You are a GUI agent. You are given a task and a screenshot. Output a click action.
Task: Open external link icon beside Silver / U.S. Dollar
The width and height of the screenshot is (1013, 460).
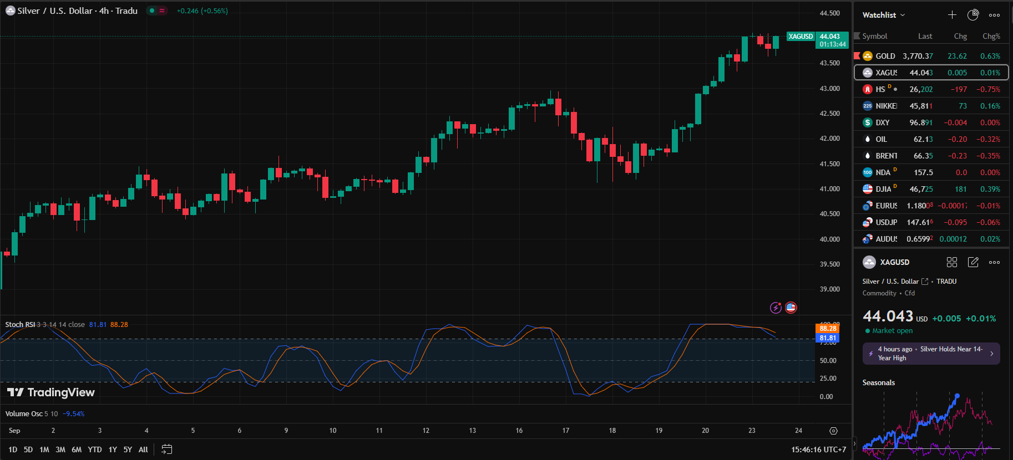pos(925,282)
